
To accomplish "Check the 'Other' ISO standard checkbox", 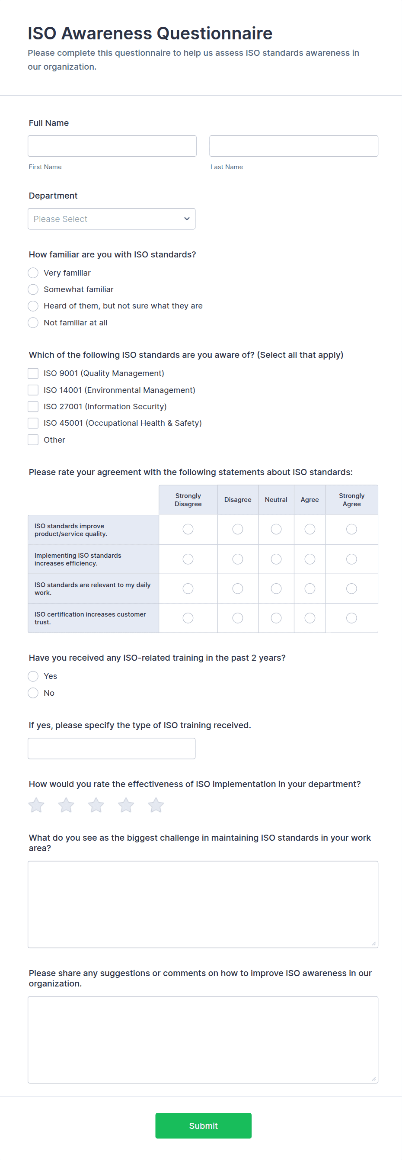I will (x=33, y=440).
